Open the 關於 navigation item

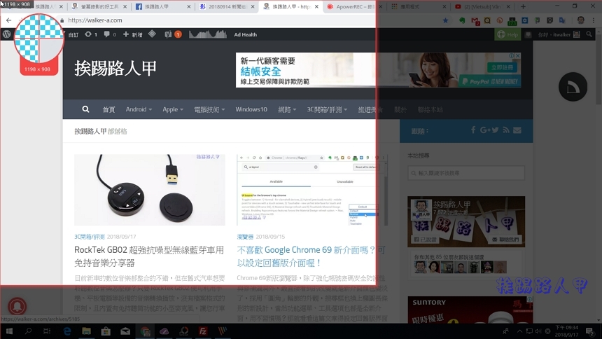tap(400, 109)
